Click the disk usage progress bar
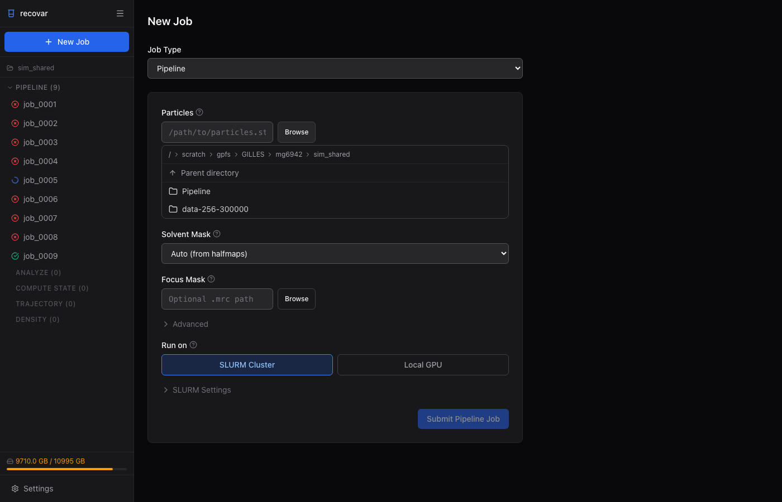Screen dimensions: 782x502 [66, 469]
